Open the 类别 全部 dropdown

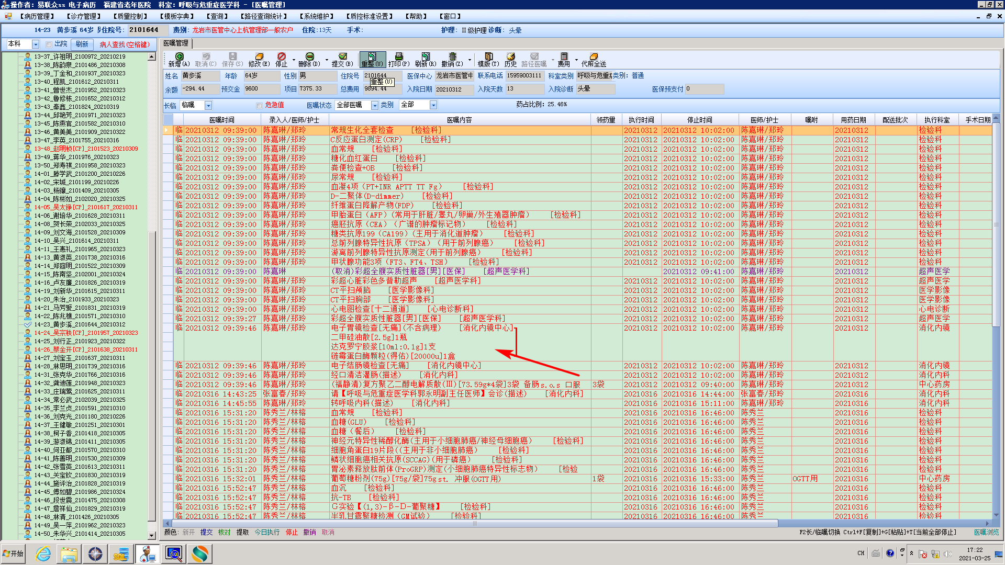coord(433,106)
